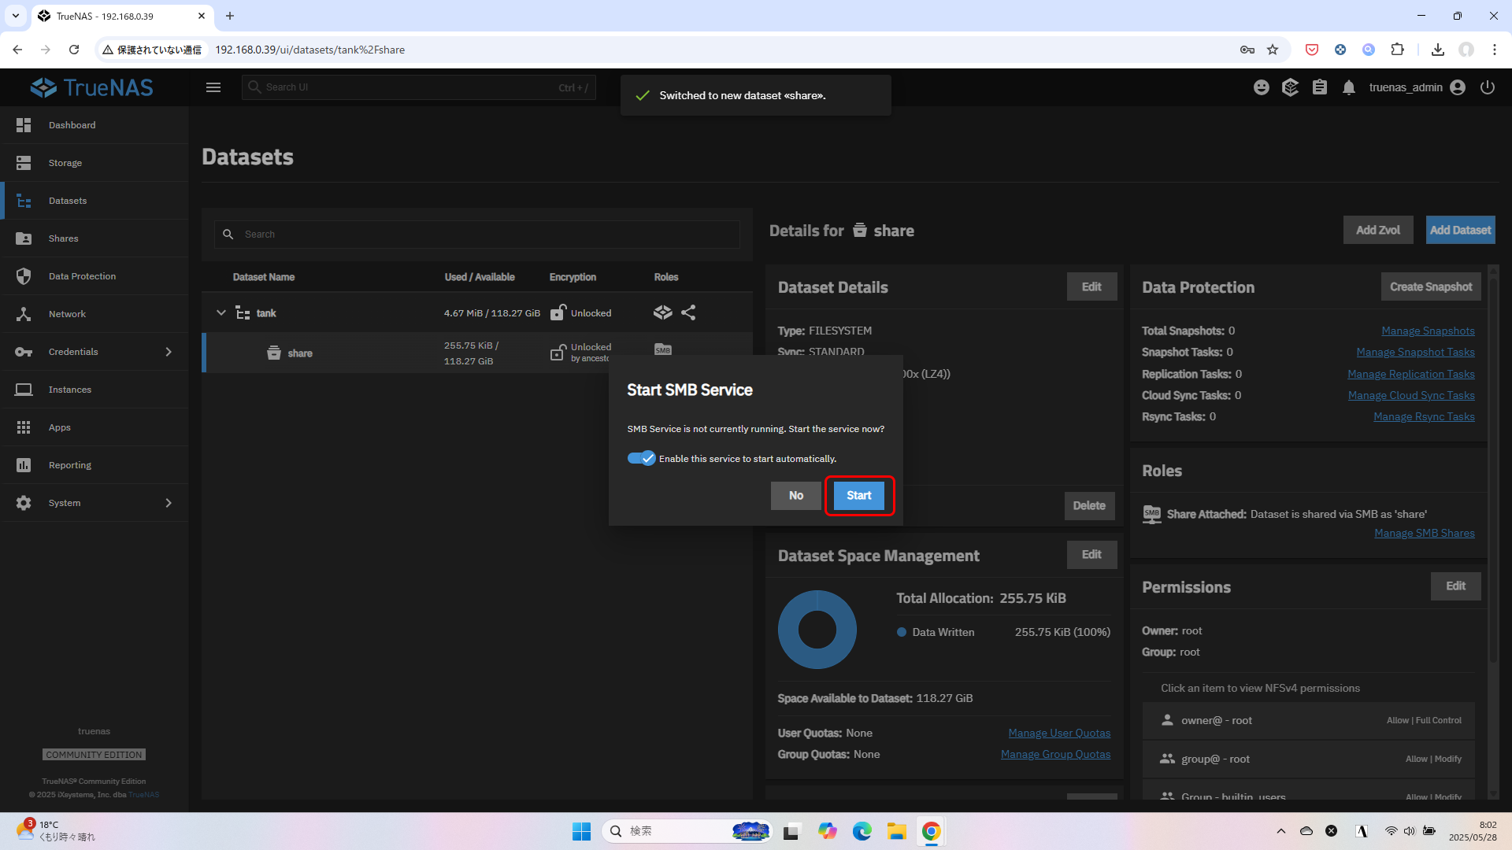Open Manage Group Quotas link
The width and height of the screenshot is (1512, 850).
[1055, 755]
